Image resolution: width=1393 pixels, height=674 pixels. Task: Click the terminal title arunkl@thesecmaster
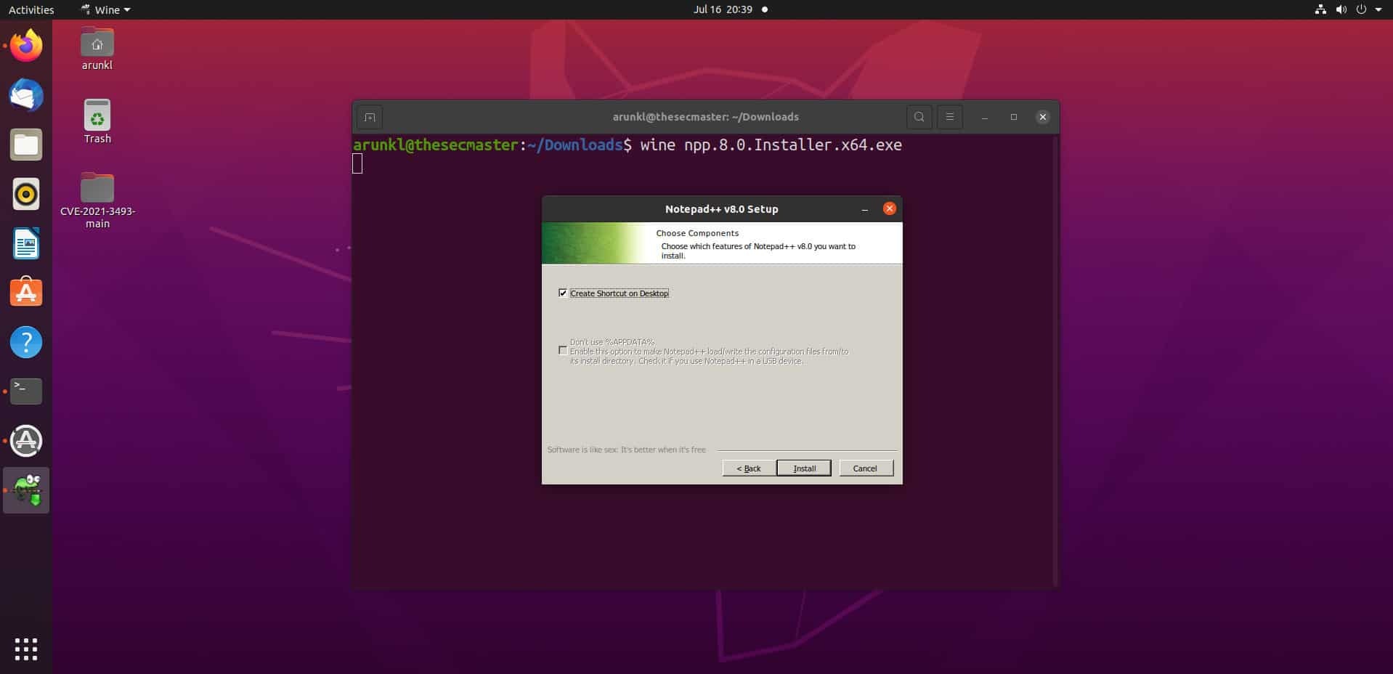[x=705, y=117]
